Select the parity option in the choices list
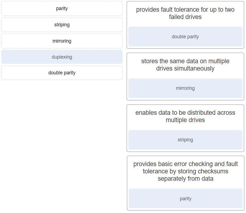246x213 pixels. click(x=62, y=9)
